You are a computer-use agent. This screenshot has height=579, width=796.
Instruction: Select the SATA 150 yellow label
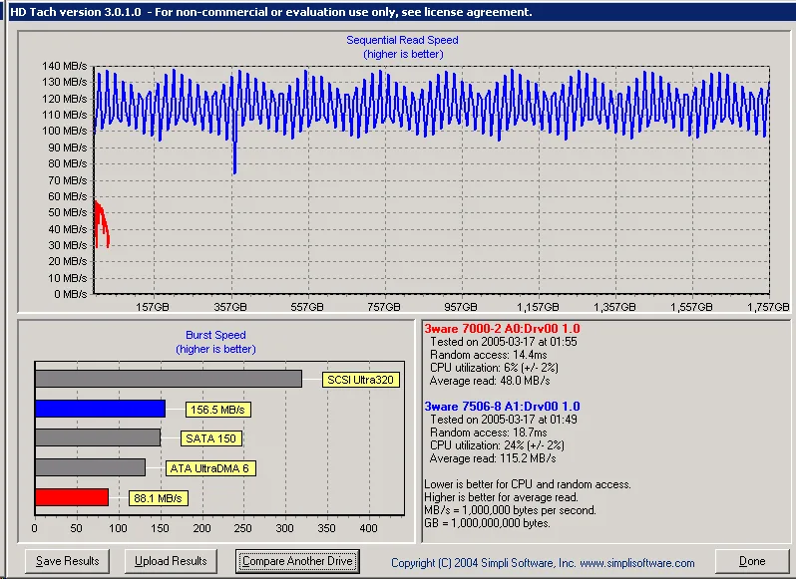(211, 438)
